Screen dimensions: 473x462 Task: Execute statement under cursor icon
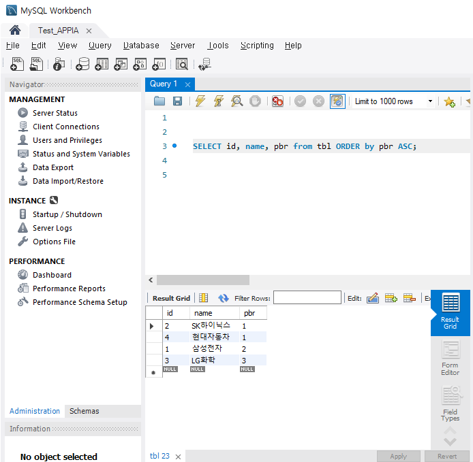coord(219,101)
